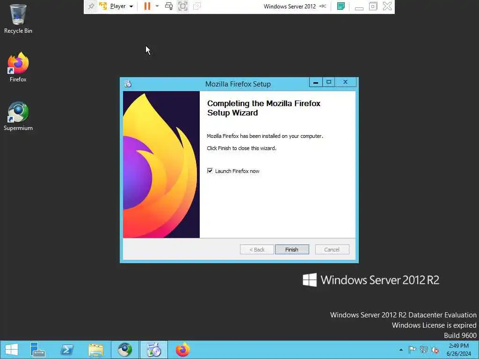The width and height of the screenshot is (479, 359).
Task: Collapse the VMware toolbar with double chevron
Action: (323, 6)
